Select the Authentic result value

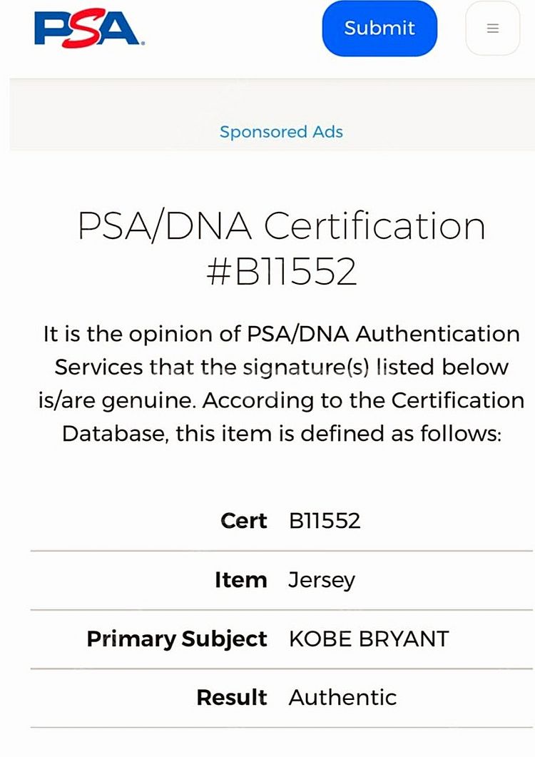click(343, 698)
